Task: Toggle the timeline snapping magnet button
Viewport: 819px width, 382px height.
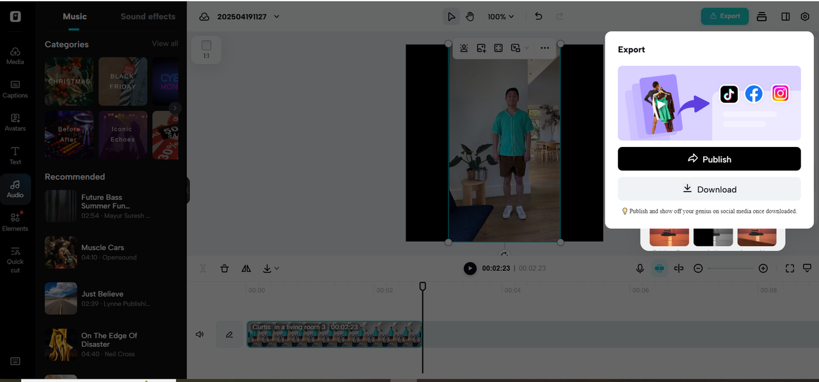Action: (x=659, y=268)
